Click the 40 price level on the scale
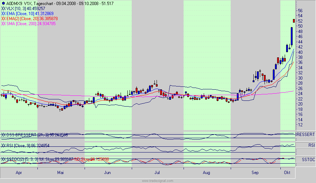Image resolution: width=316 pixels, height=183 pixels. [300, 52]
